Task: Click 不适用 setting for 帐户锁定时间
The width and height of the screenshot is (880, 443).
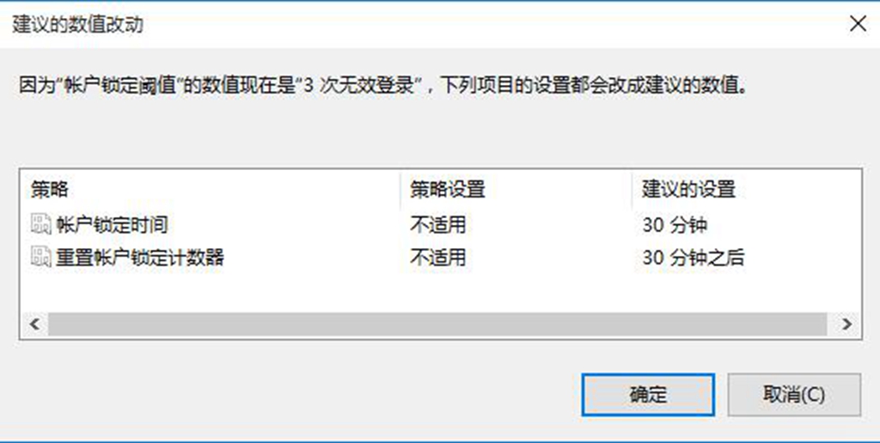Action: click(438, 225)
